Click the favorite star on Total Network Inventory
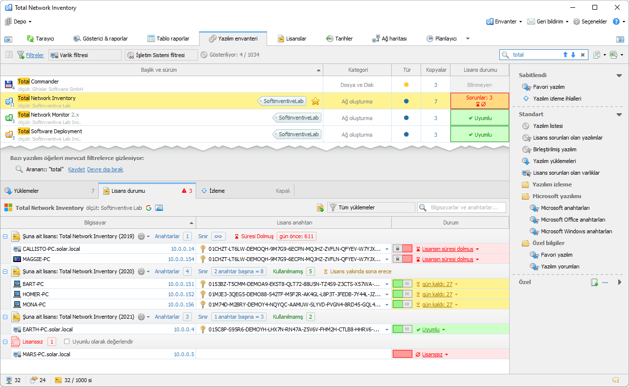The width and height of the screenshot is (629, 387). coord(315,102)
